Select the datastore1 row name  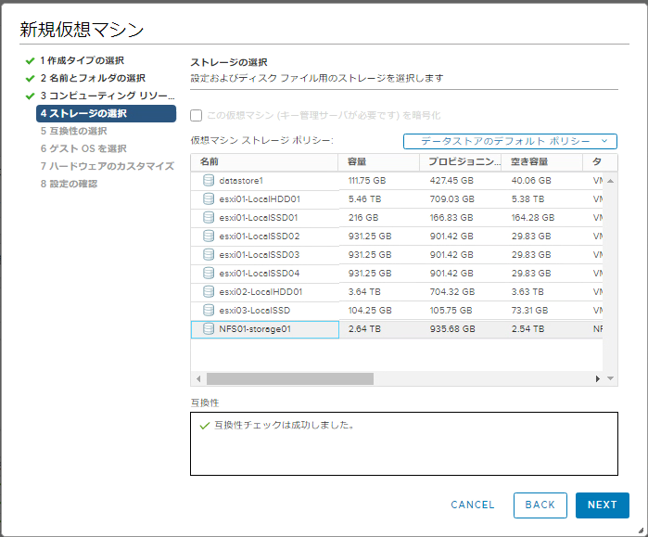click(241, 181)
